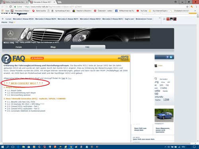Open the Cholesterin bookmark
The width and height of the screenshot is (199, 149).
click(180, 11)
